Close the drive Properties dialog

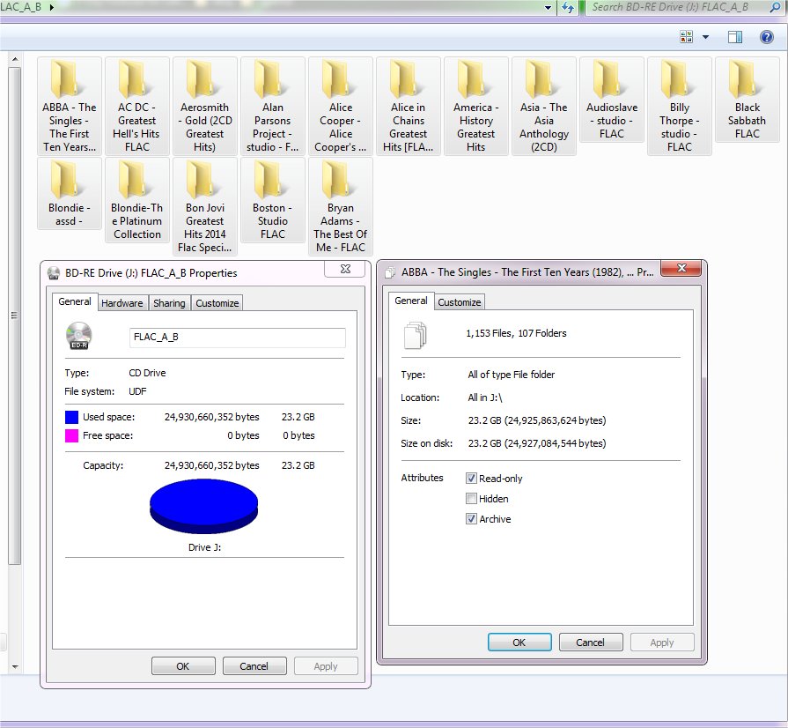click(345, 269)
